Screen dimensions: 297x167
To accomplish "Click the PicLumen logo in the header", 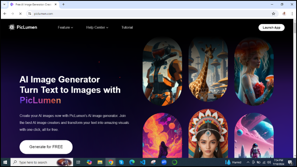I will [x=23, y=27].
